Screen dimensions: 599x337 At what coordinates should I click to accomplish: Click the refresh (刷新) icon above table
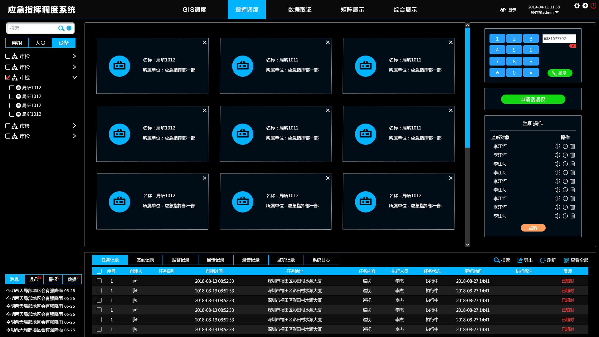[543, 260]
